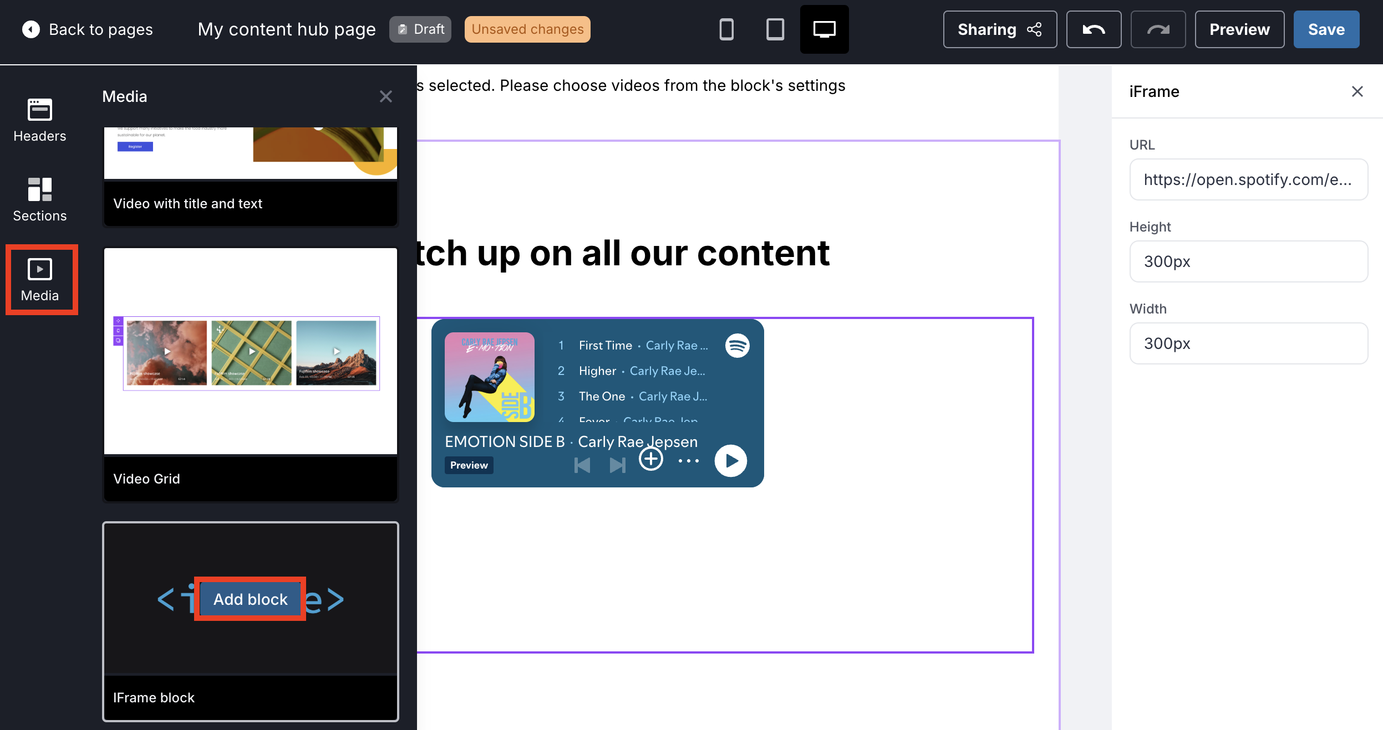Click the Carly Rae Jepsen artist link
Image resolution: width=1383 pixels, height=730 pixels.
click(x=638, y=441)
